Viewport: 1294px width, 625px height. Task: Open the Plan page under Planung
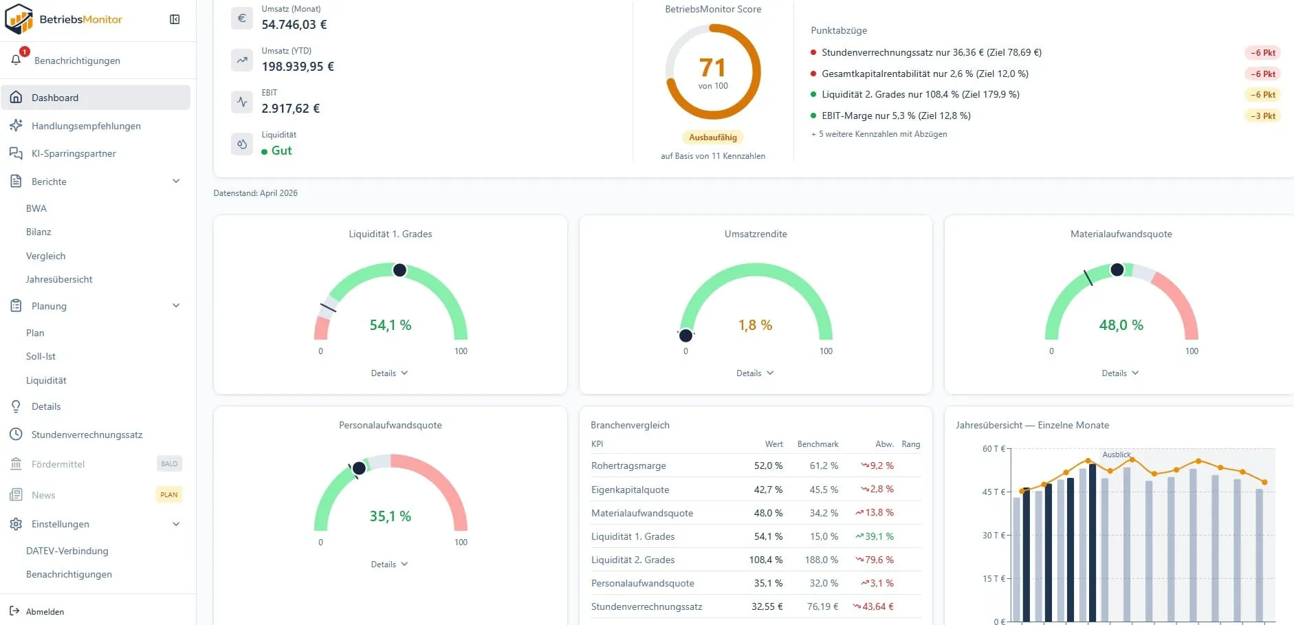(x=35, y=333)
